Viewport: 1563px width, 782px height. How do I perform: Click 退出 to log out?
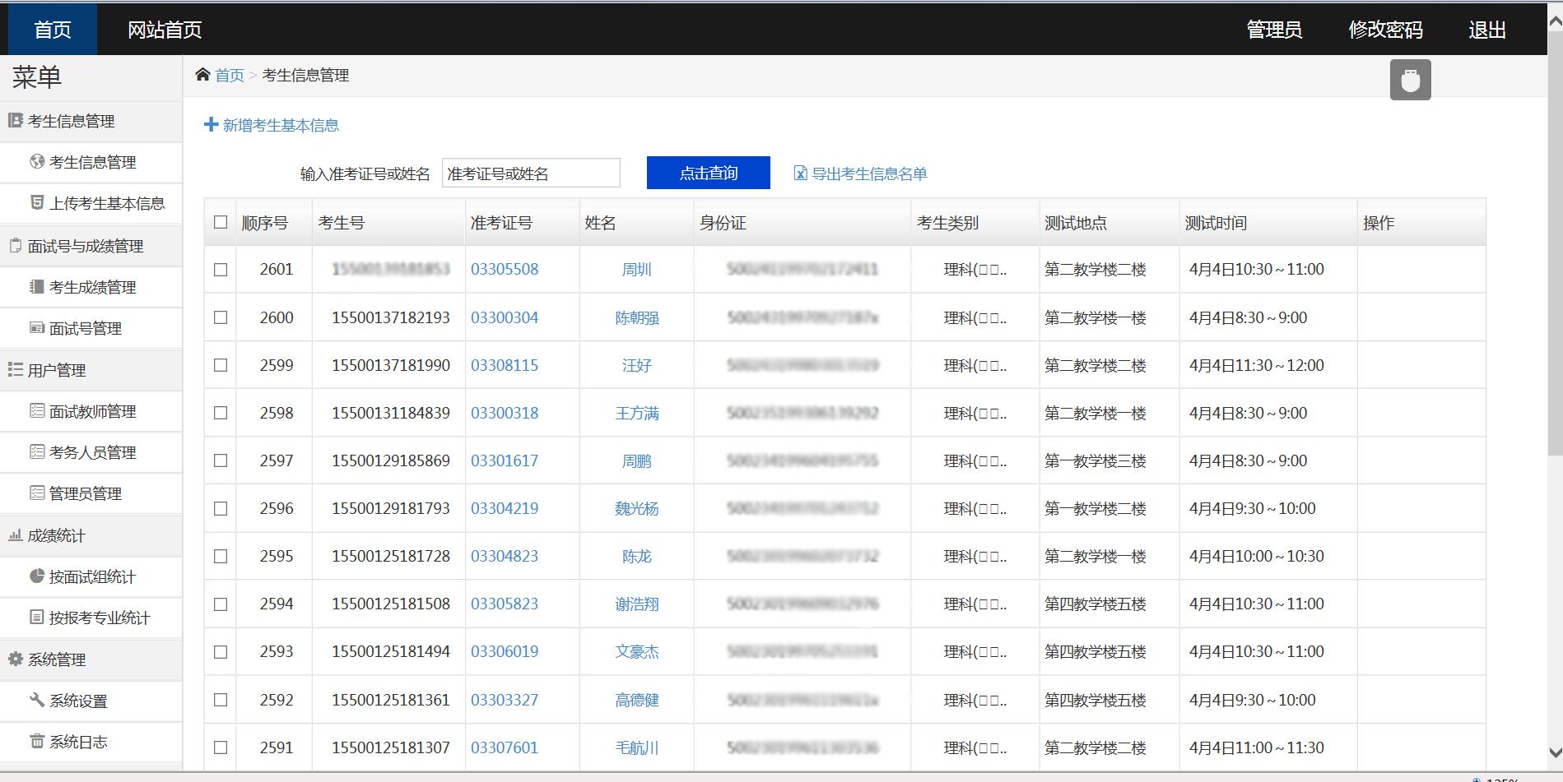point(1487,30)
